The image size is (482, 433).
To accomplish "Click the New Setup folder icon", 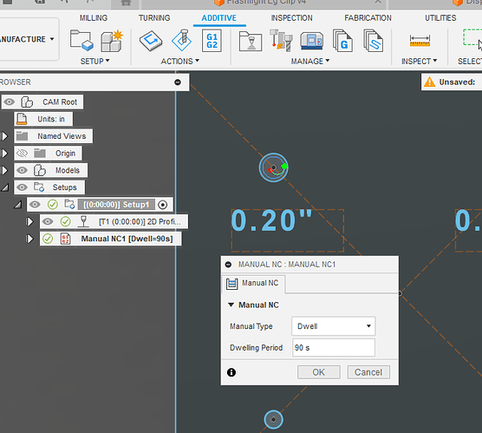I will (81, 40).
